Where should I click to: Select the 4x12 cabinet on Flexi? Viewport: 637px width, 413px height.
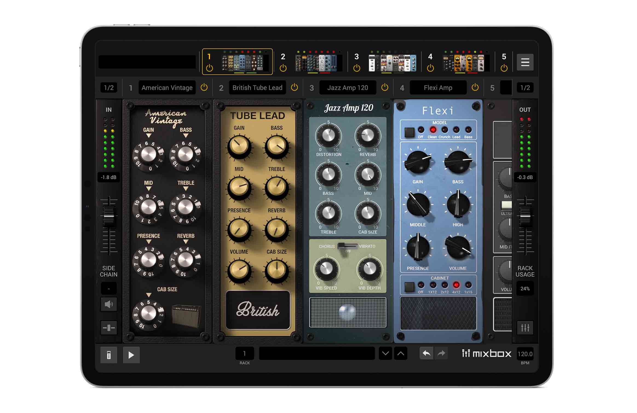pyautogui.click(x=456, y=285)
